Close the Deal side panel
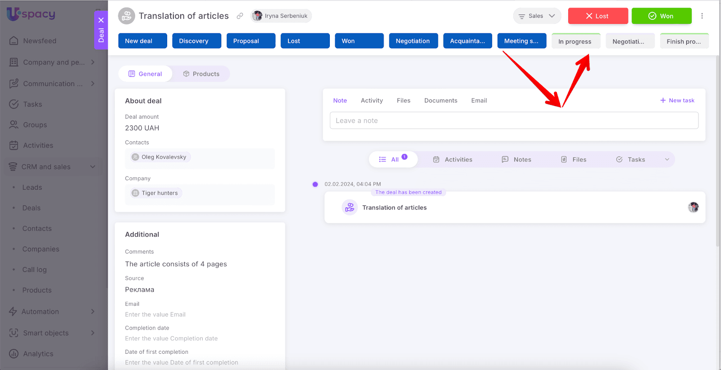This screenshot has width=721, height=370. 101,20
